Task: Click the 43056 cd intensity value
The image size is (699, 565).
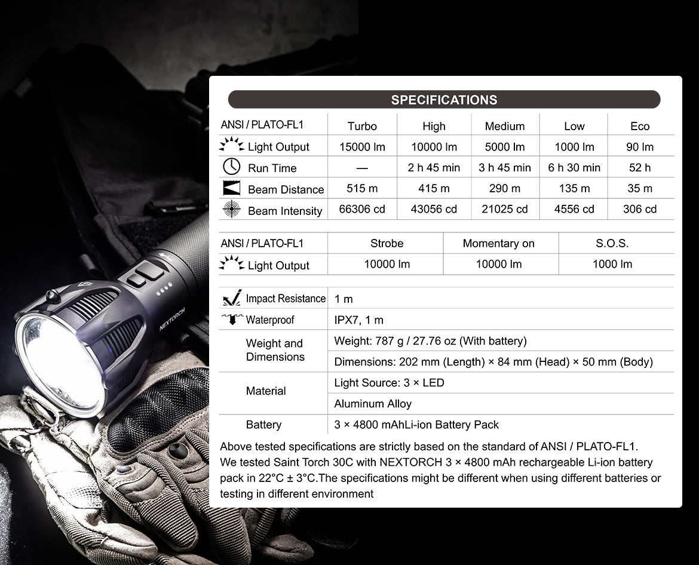Action: pyautogui.click(x=434, y=209)
